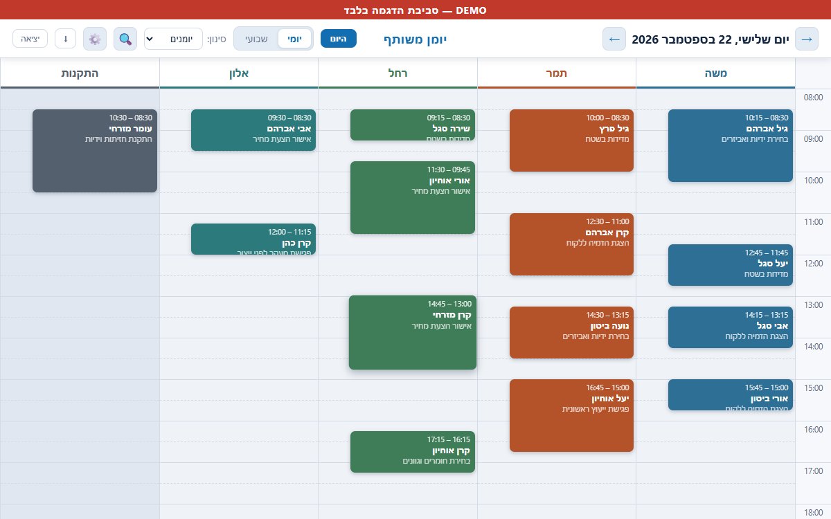The width and height of the screenshot is (831, 519).
Task: Click the down-arrow export icon button
Action: tap(66, 39)
